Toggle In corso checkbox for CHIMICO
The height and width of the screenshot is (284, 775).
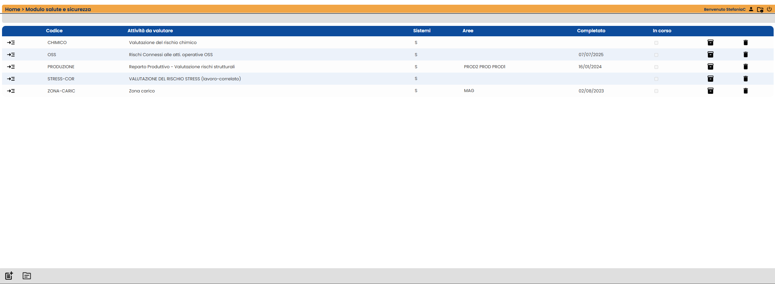[x=656, y=43]
